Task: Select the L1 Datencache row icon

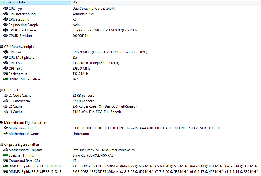Action: [x=6, y=101]
